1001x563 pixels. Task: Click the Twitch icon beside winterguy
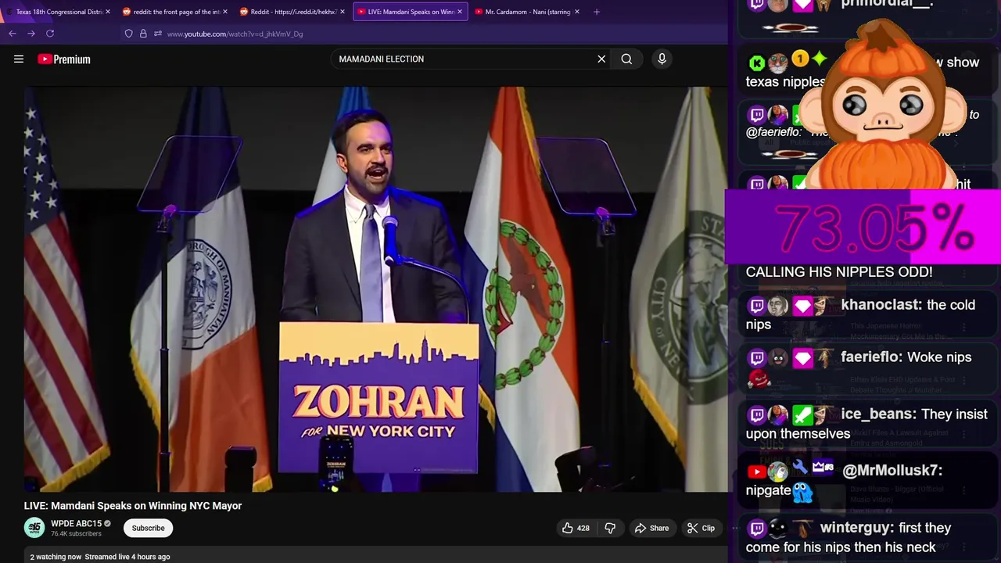757,529
